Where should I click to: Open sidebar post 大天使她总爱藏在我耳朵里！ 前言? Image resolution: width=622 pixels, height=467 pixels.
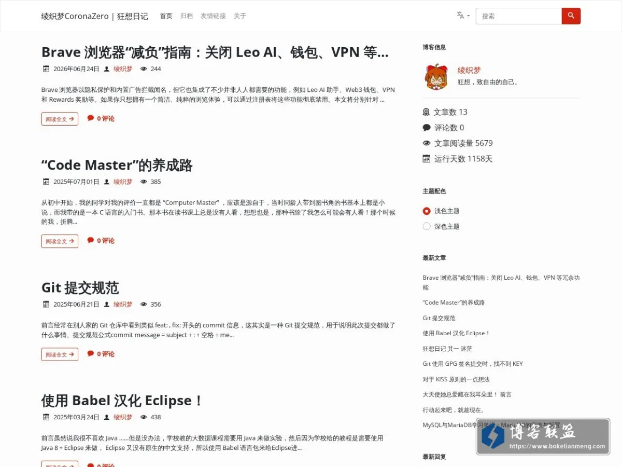point(467,394)
